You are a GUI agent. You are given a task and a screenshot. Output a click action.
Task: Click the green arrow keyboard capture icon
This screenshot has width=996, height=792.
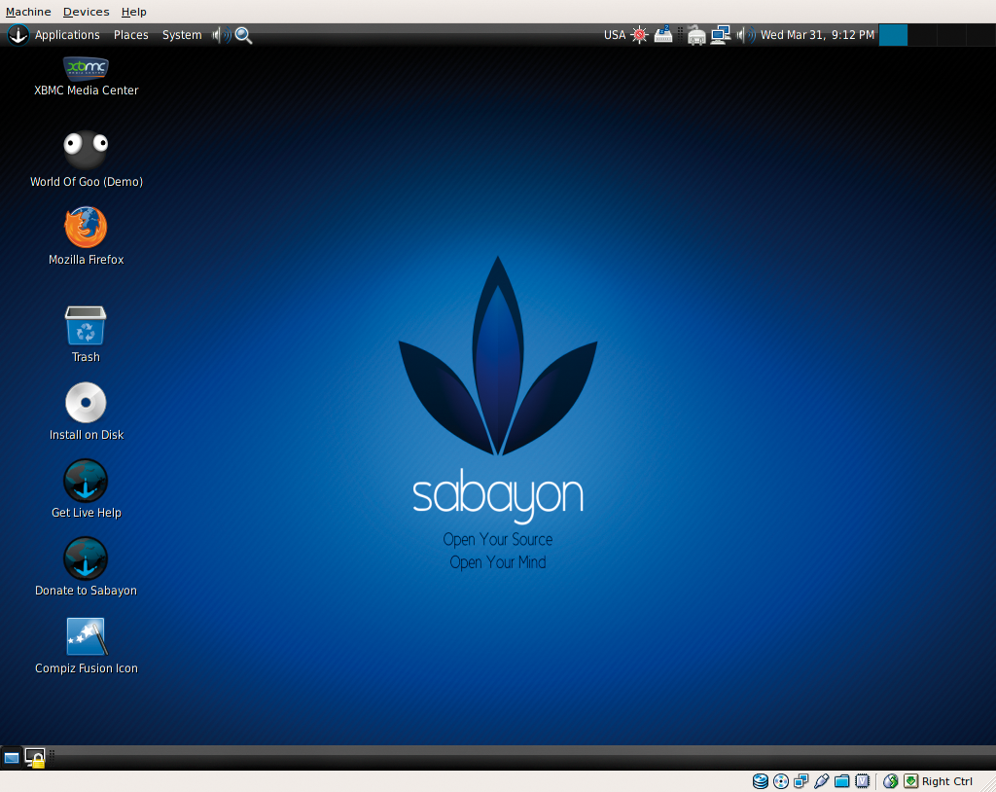tap(910, 781)
